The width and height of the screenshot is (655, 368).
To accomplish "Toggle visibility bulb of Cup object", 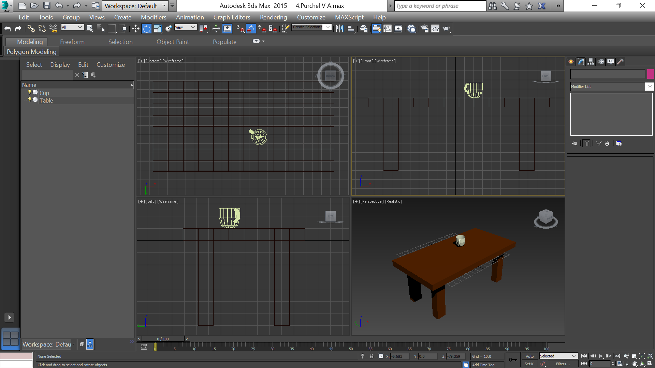I will point(30,92).
